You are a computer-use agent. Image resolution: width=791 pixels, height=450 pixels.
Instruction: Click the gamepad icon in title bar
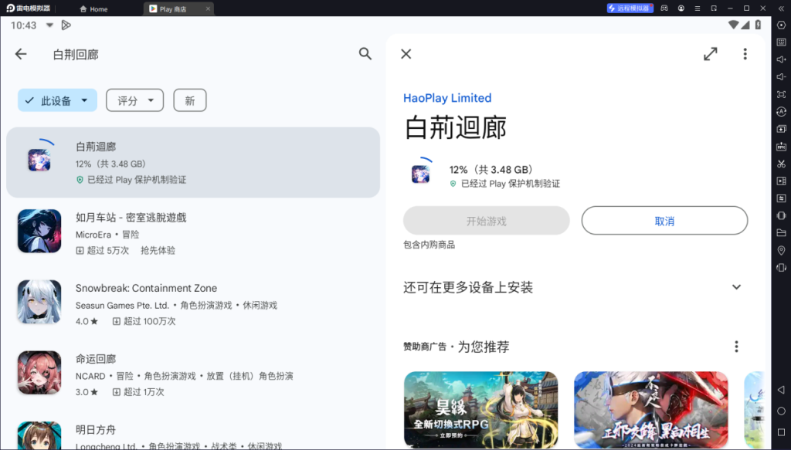(664, 8)
